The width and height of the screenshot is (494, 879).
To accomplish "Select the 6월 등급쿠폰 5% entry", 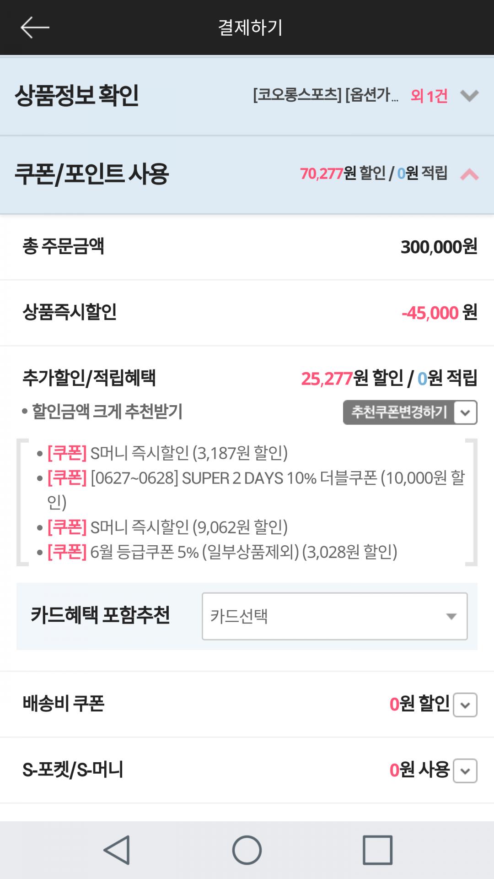I will pyautogui.click(x=222, y=552).
